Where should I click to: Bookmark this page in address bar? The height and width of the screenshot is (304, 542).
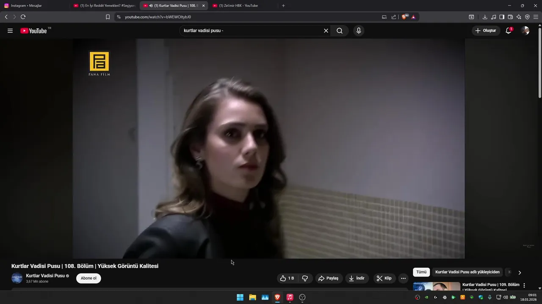108,17
